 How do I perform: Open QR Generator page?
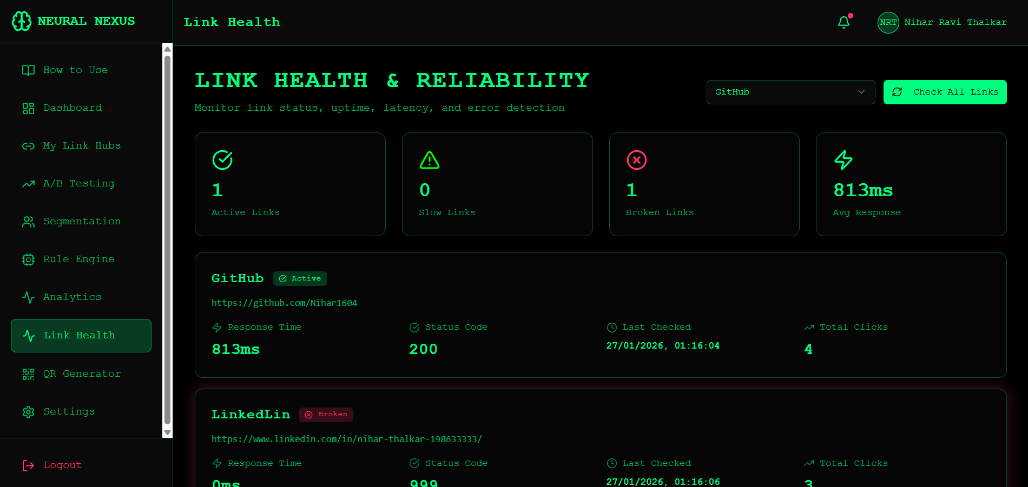[81, 374]
